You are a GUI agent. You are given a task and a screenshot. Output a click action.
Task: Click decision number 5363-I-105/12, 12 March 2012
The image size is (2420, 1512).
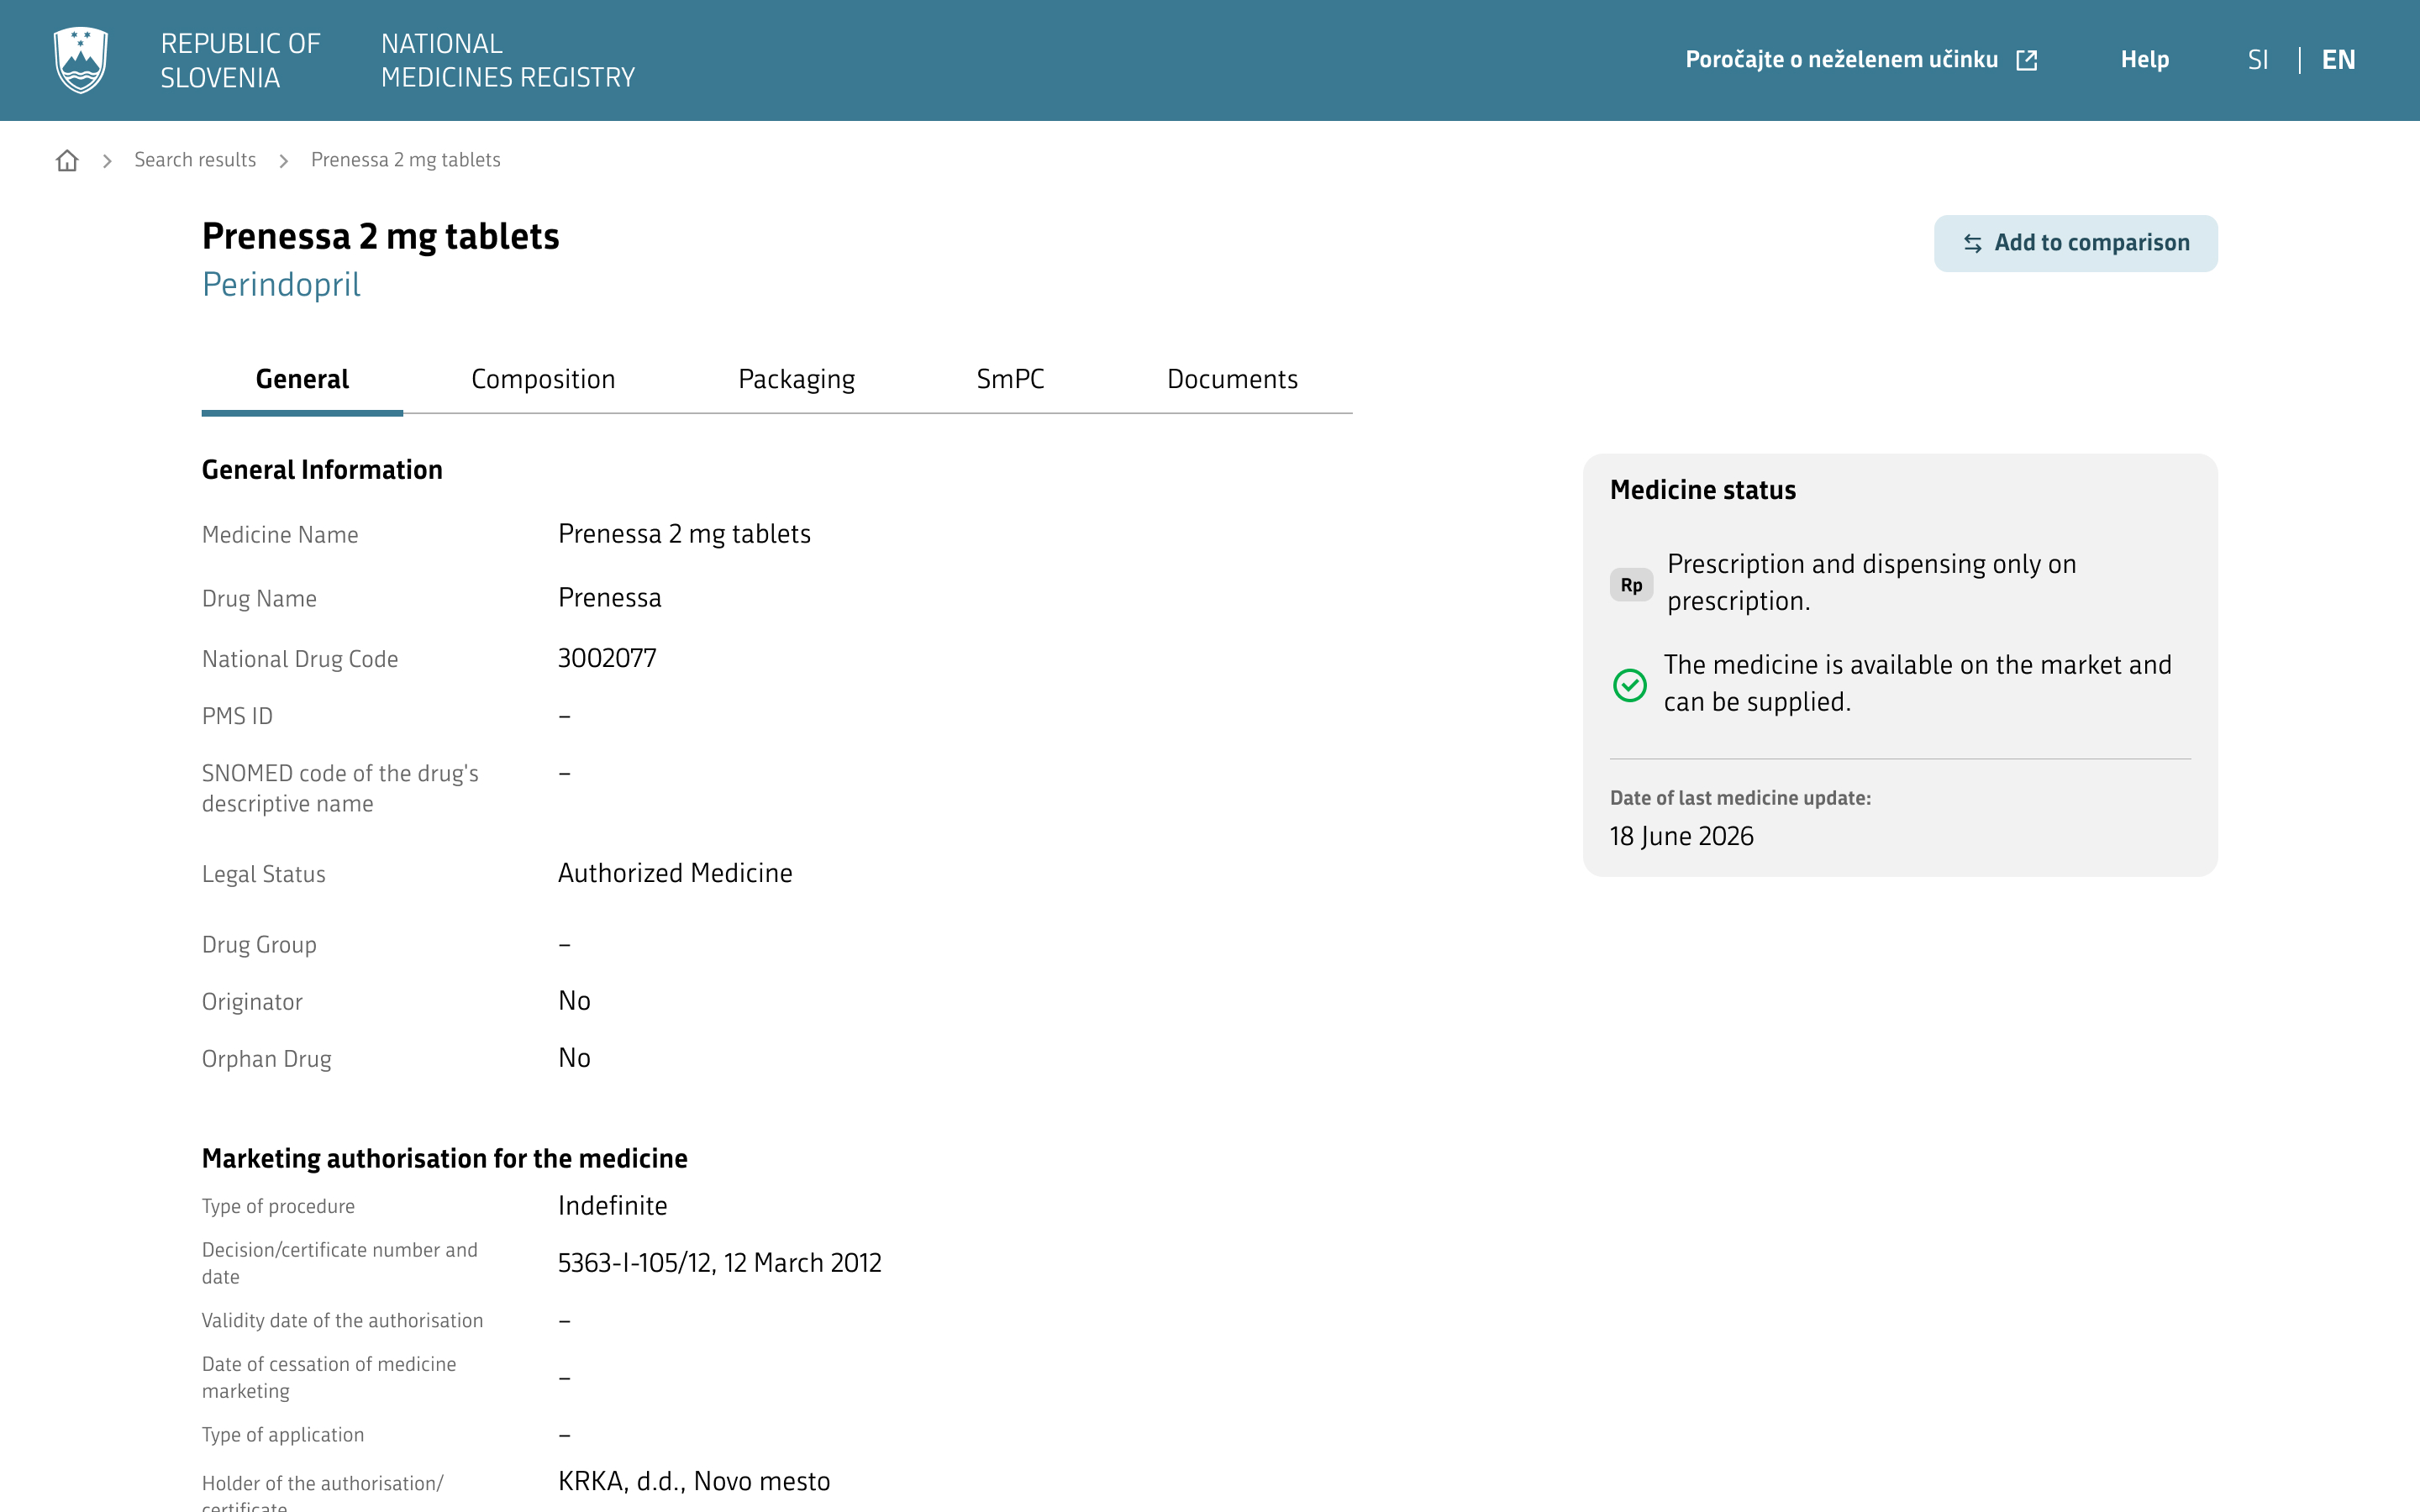click(720, 1263)
